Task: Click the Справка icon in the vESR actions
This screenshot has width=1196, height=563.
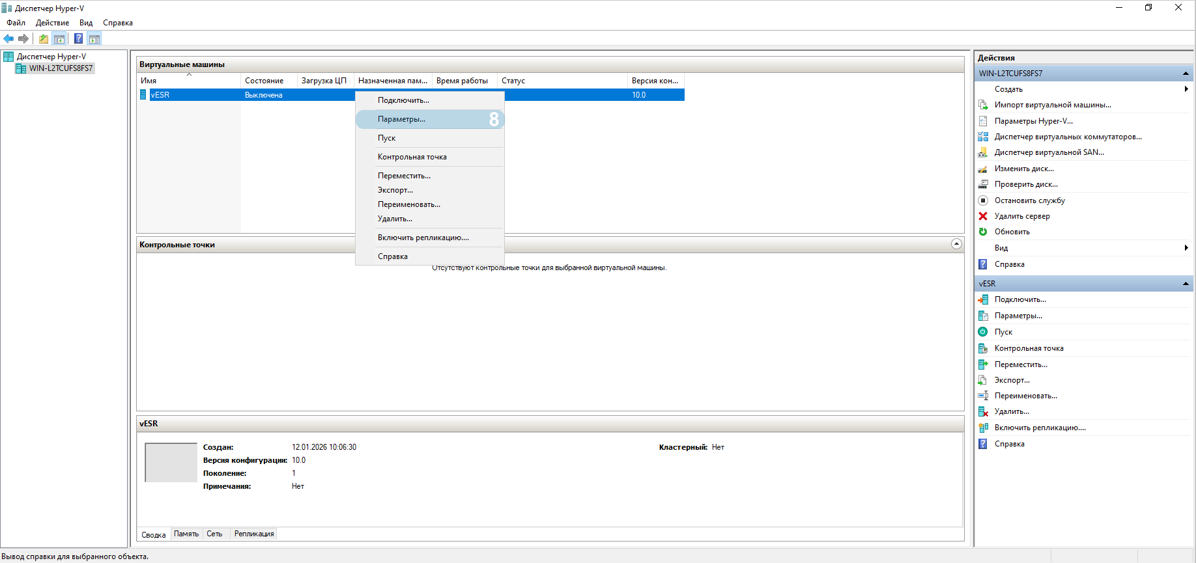Action: (983, 444)
